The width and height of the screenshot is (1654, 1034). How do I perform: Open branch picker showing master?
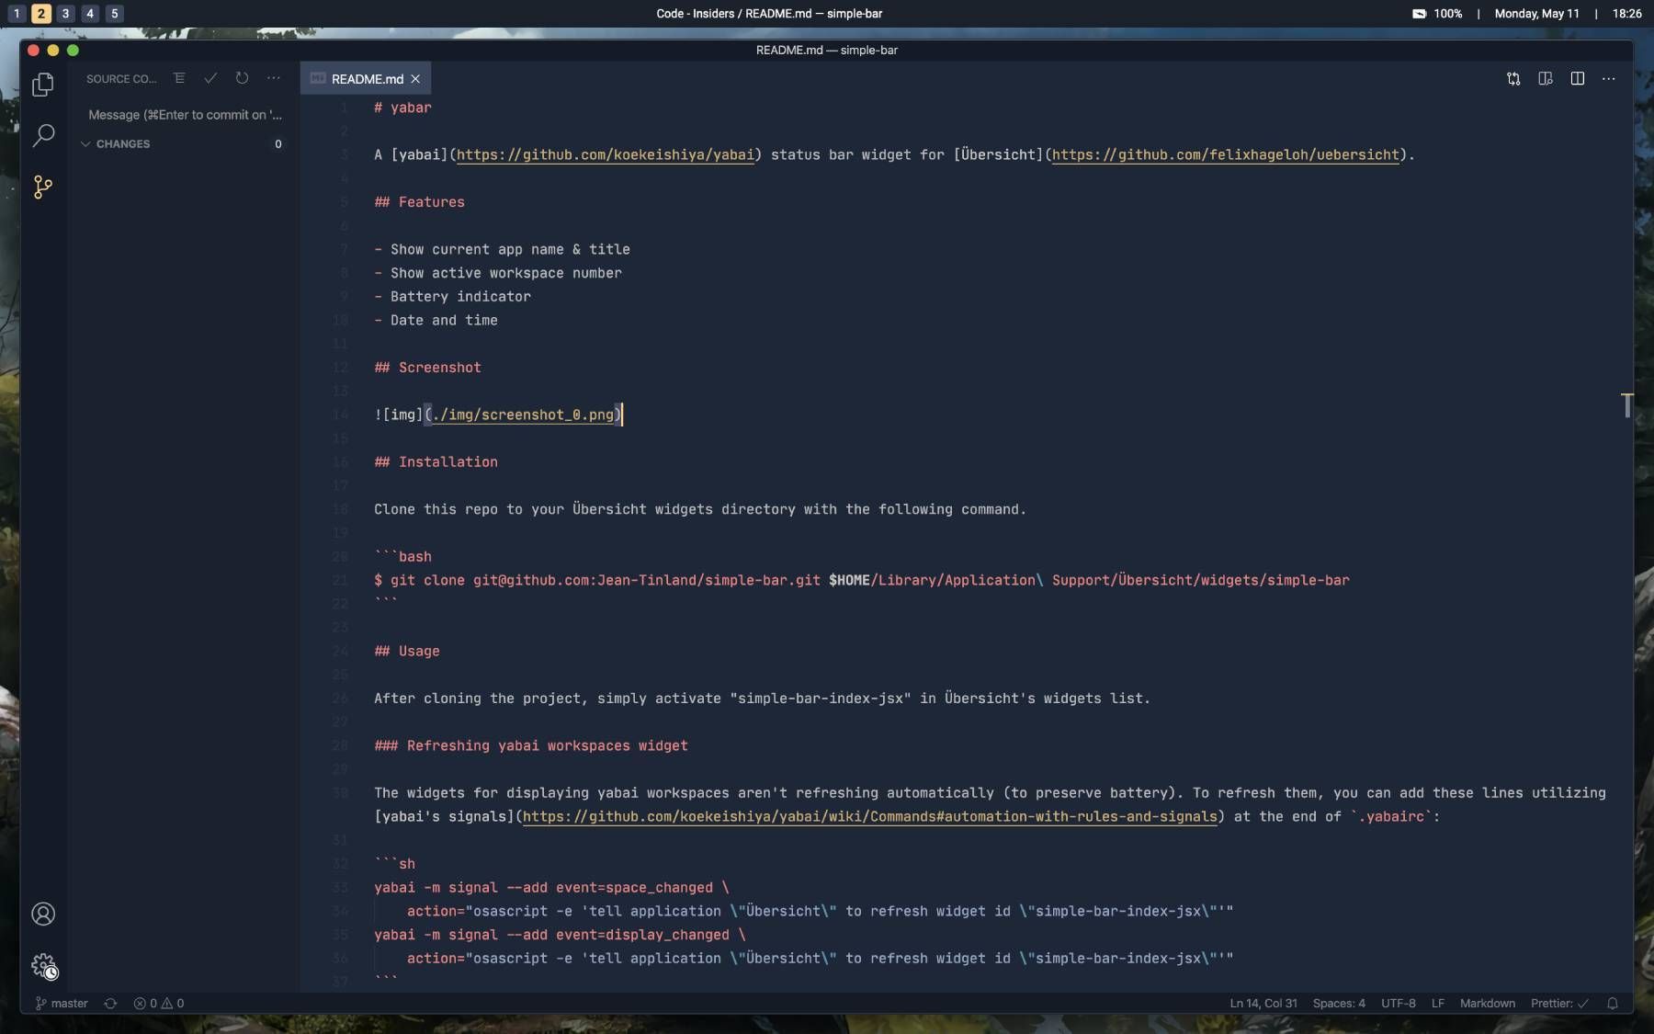tap(62, 1004)
